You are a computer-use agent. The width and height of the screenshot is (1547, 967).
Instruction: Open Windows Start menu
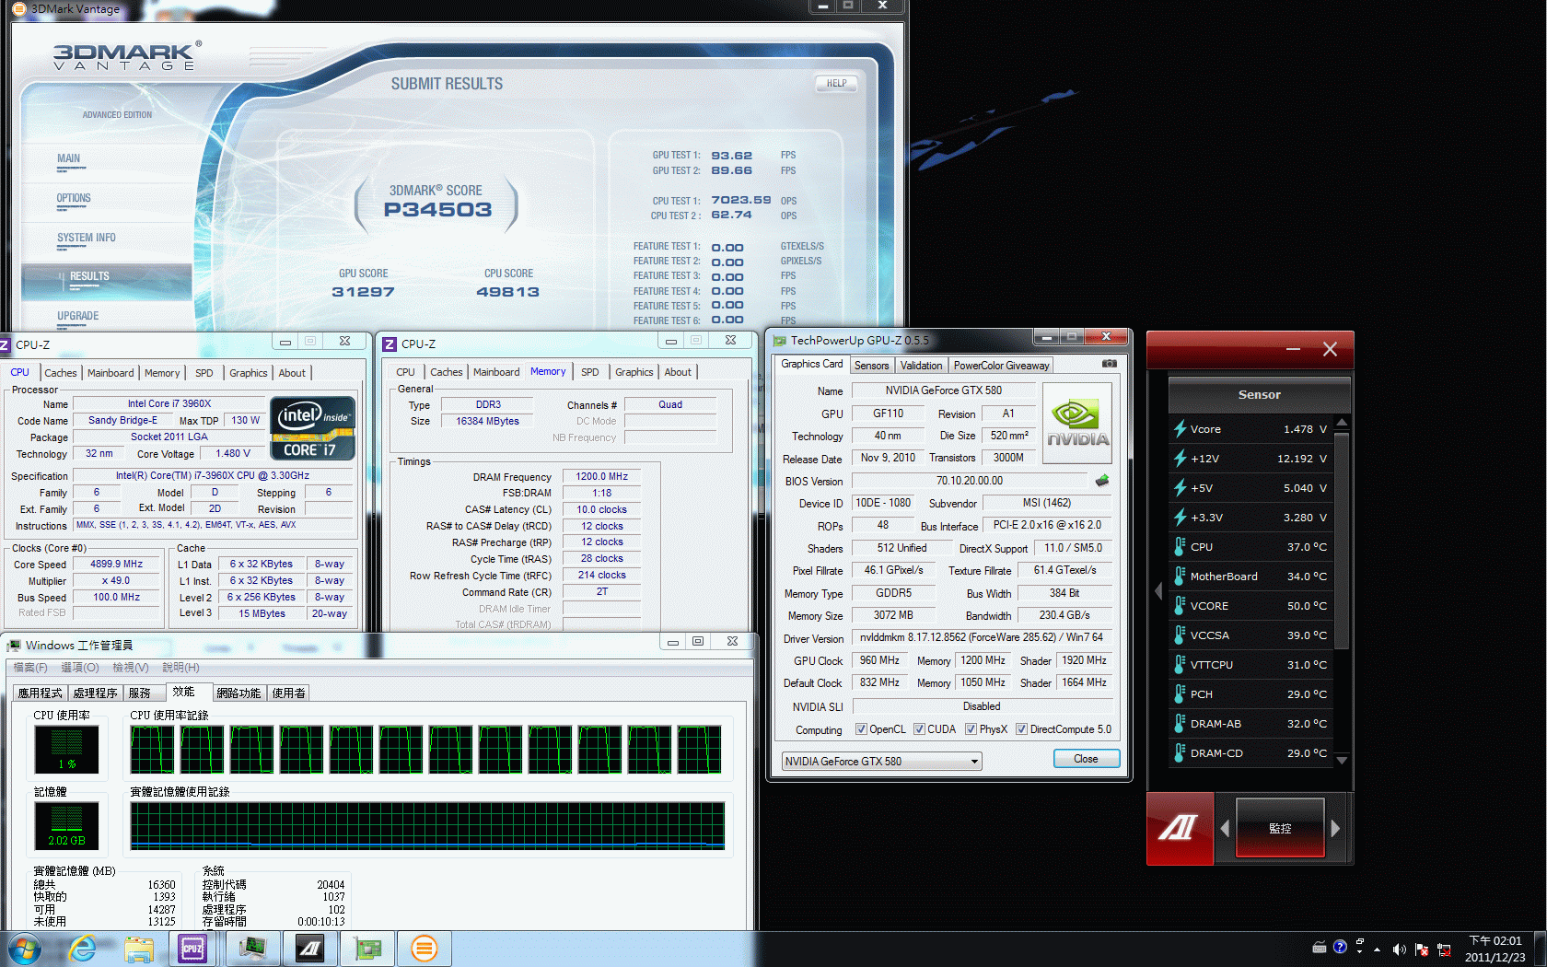25,949
